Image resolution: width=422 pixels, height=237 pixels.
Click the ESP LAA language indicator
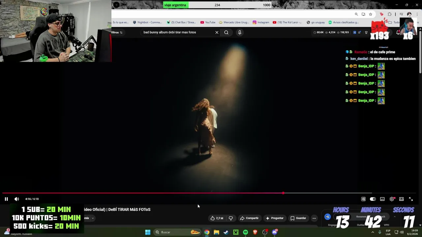(x=388, y=232)
